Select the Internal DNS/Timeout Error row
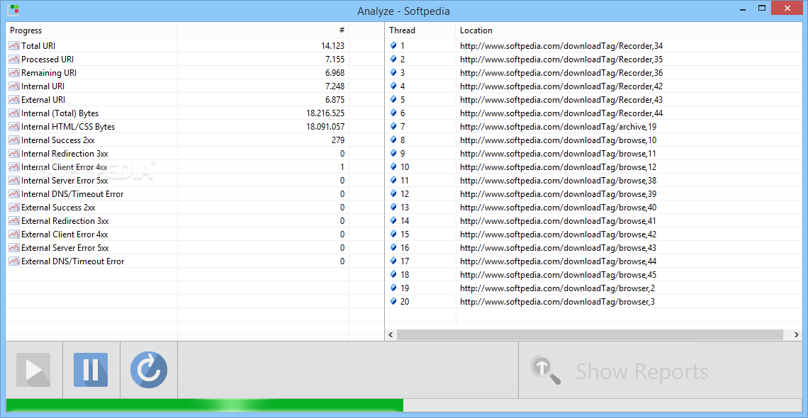 [x=177, y=194]
